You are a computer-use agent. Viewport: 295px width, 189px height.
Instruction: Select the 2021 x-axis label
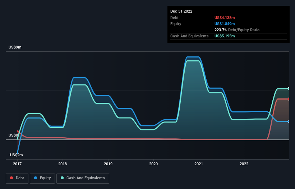tap(199, 164)
